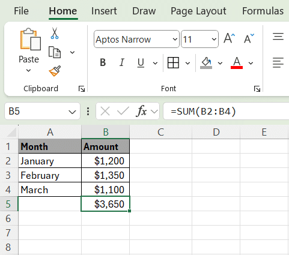Click the formula bar drag handle dots

[x=88, y=111]
